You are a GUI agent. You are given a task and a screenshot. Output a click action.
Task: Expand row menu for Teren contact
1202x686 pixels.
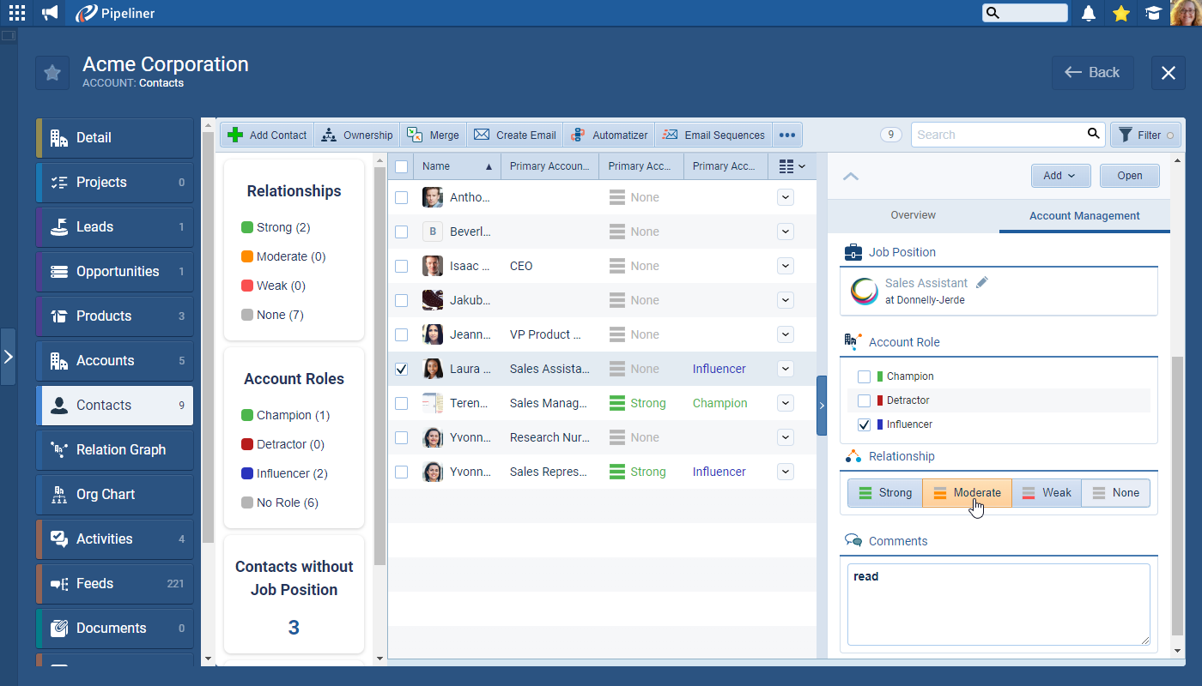[785, 403]
